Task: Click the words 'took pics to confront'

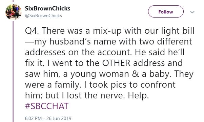Action: click(132, 85)
